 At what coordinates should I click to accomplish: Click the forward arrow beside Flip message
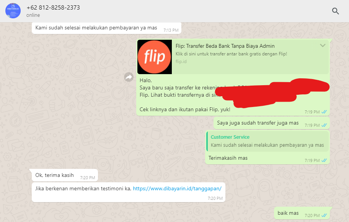(129, 77)
